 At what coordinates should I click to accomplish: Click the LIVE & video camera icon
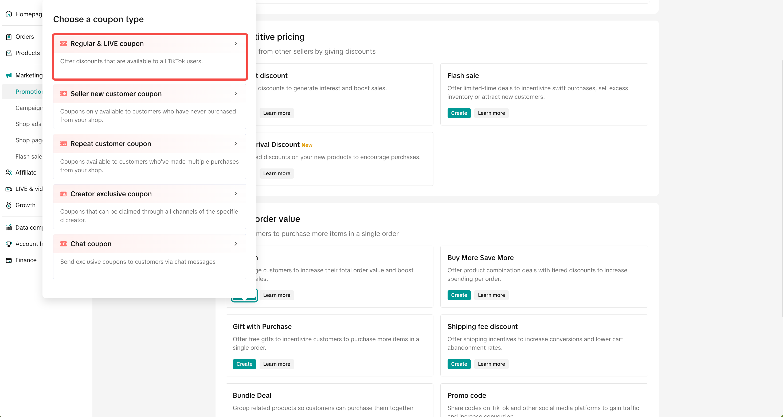pos(9,189)
